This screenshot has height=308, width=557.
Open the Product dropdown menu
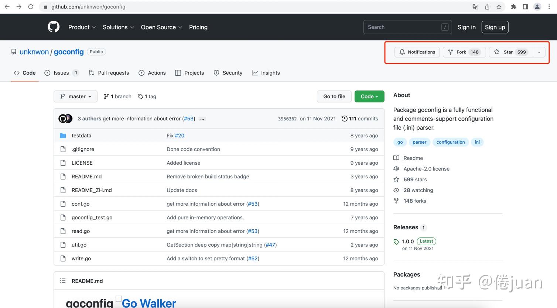pos(82,27)
